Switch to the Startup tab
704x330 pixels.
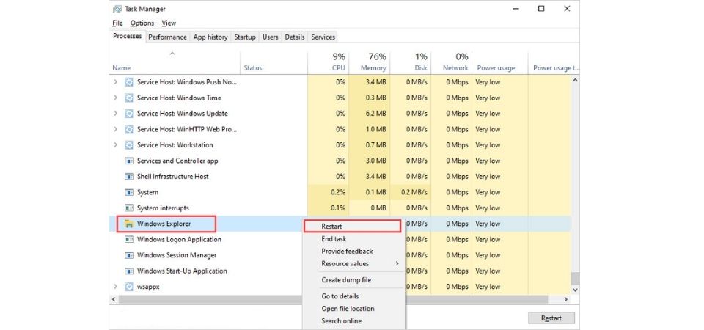click(x=245, y=37)
